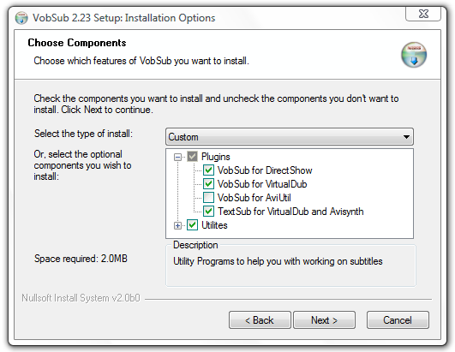This screenshot has width=455, height=352.
Task: Collapse the Plugins tree node
Action: tap(177, 157)
